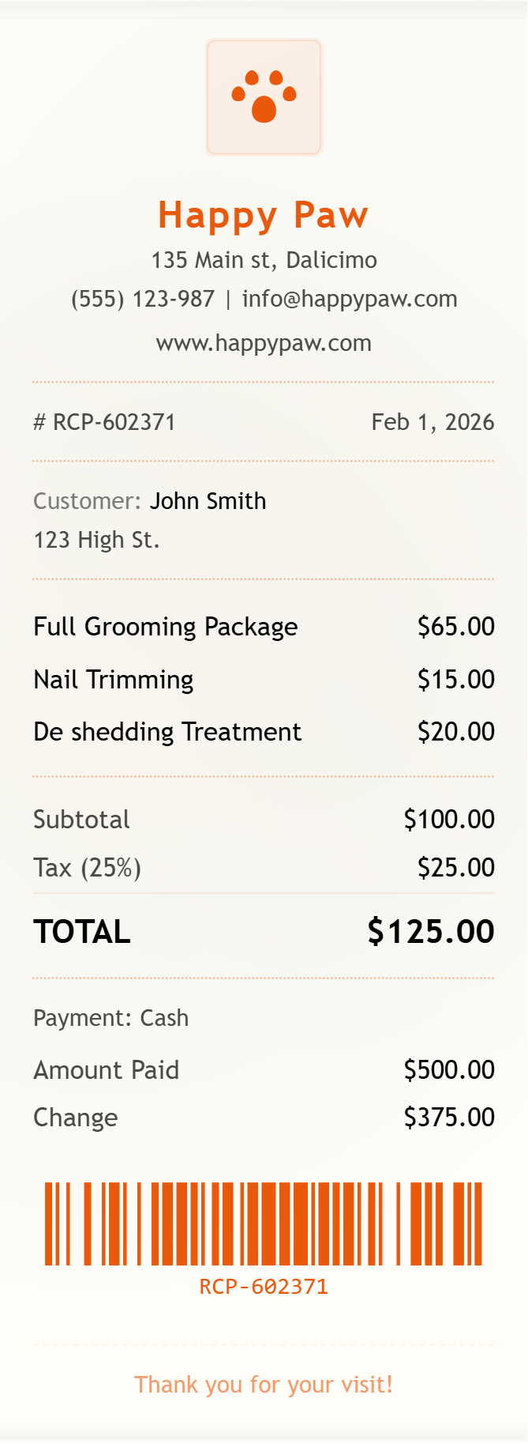Select the 135 Main st address line

[264, 260]
